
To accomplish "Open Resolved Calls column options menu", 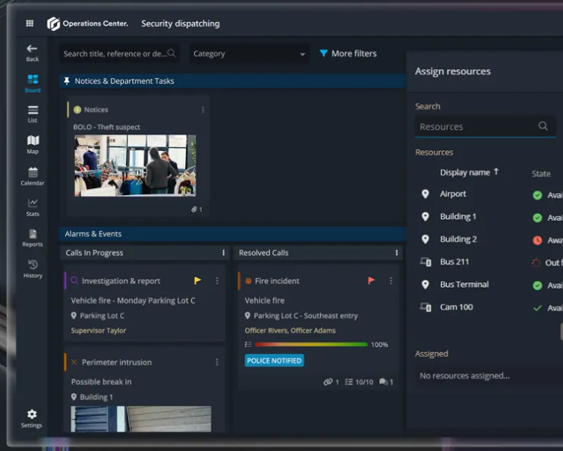I will pos(396,253).
